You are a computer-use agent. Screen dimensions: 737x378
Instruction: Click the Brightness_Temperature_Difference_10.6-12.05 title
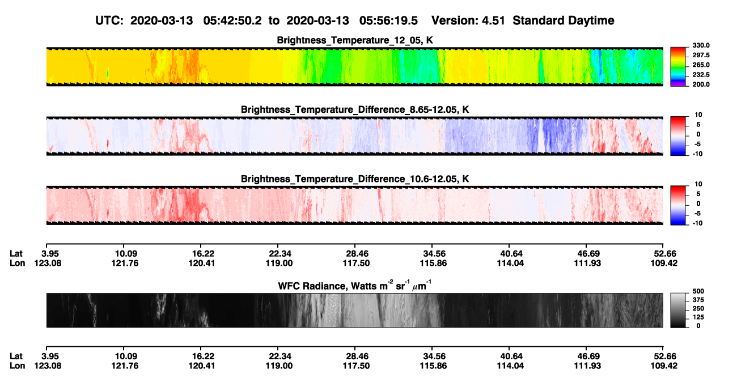(355, 179)
